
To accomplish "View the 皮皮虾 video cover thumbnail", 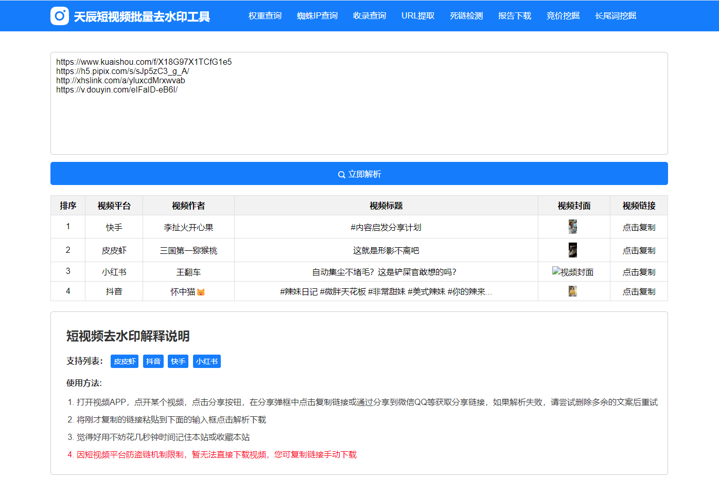I will click(x=573, y=250).
